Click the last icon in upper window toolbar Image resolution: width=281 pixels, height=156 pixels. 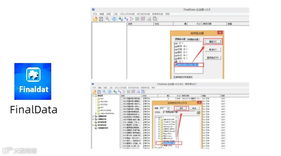(x=155, y=19)
